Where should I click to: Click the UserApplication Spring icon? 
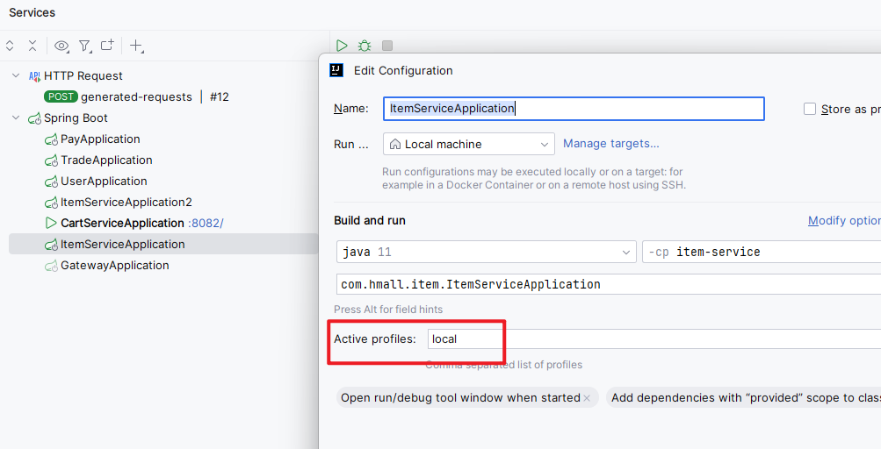51,182
